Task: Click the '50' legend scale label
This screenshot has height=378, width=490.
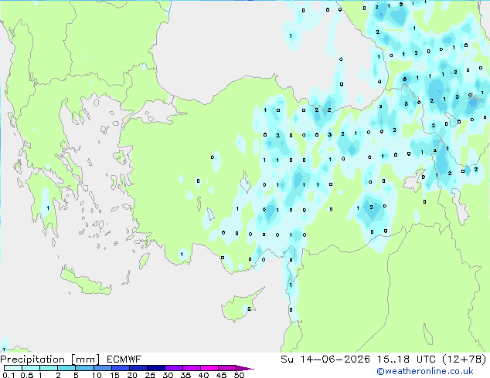Action: [239, 375]
